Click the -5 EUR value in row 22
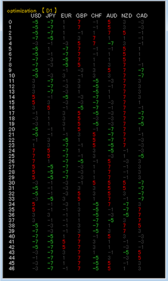The image size is (168, 281). [x=65, y=140]
